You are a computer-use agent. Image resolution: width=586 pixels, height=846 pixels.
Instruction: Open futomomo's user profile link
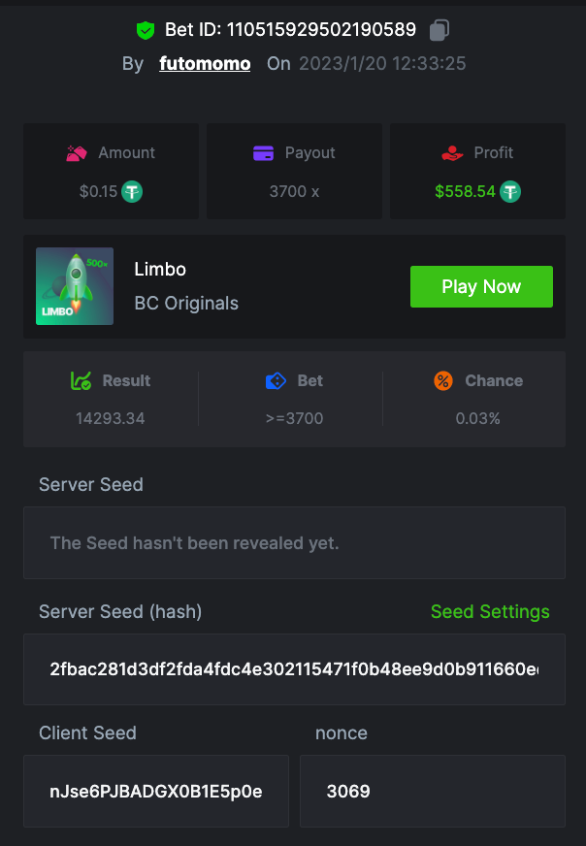coord(205,64)
